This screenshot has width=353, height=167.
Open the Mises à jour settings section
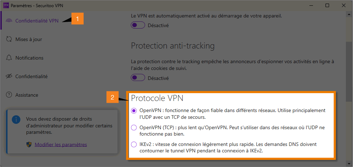click(29, 39)
